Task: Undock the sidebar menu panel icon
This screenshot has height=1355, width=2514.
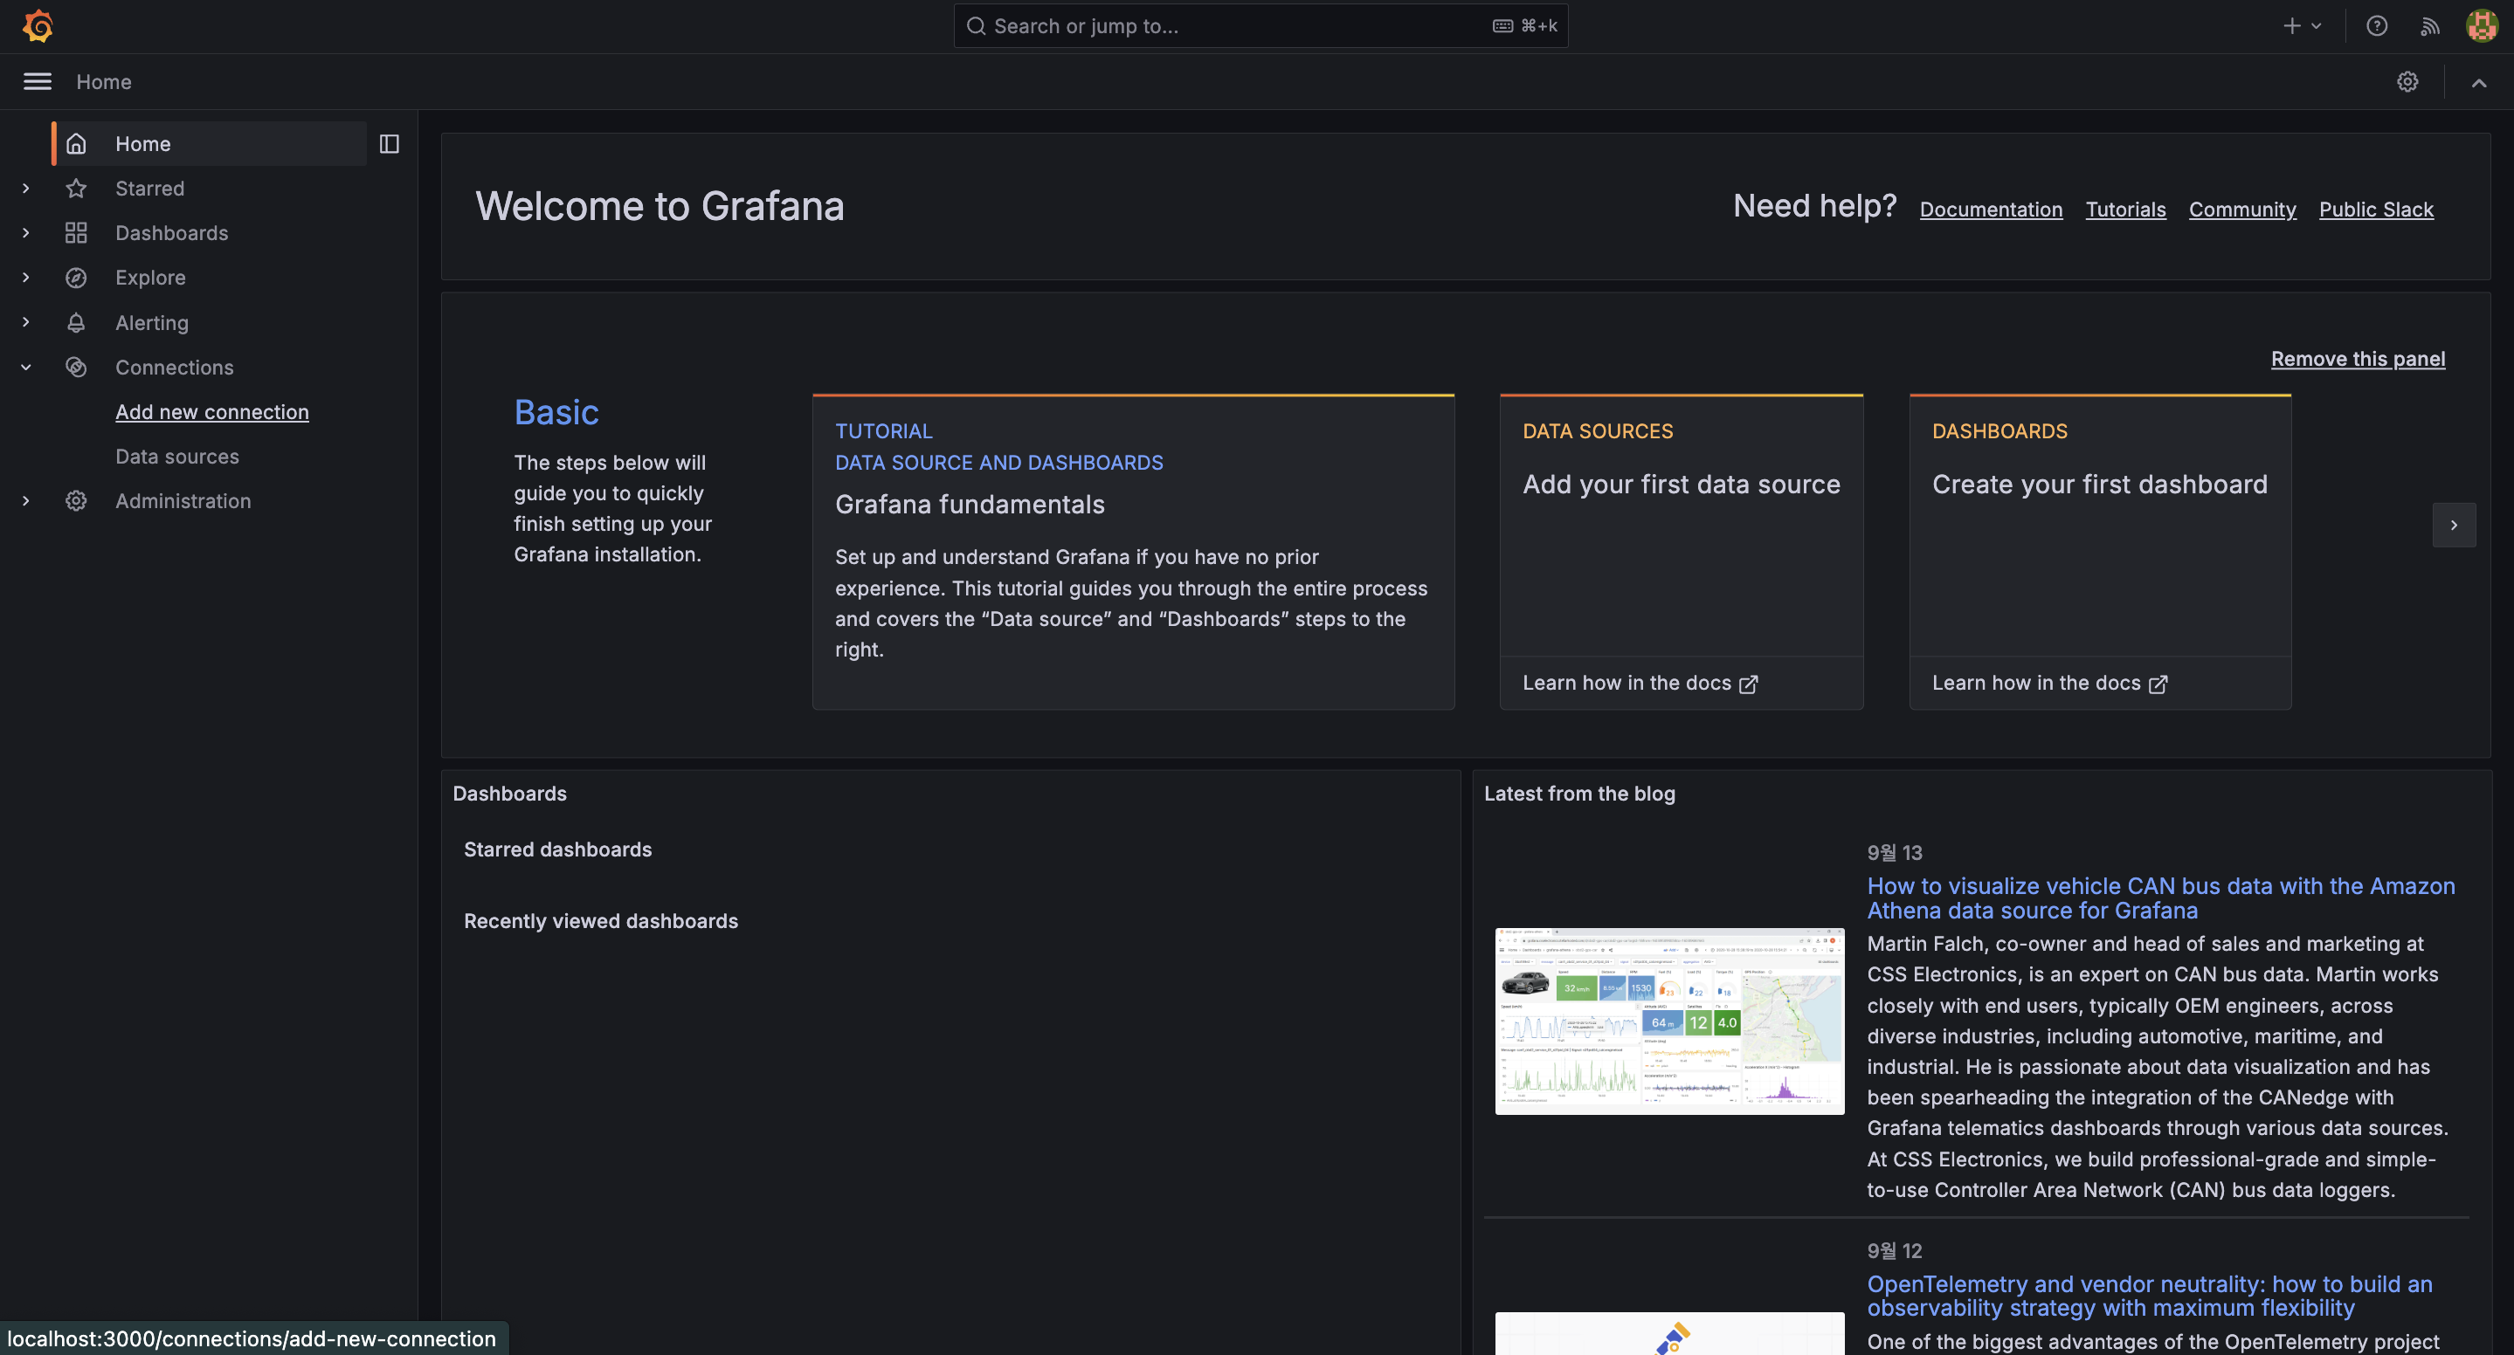Action: point(390,144)
